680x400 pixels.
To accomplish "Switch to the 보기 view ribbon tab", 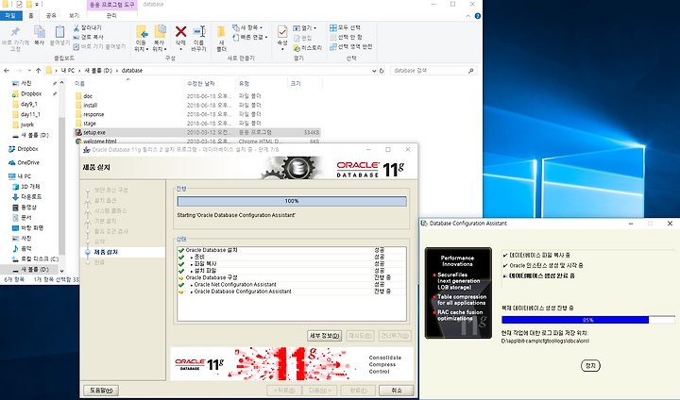I will click(75, 16).
